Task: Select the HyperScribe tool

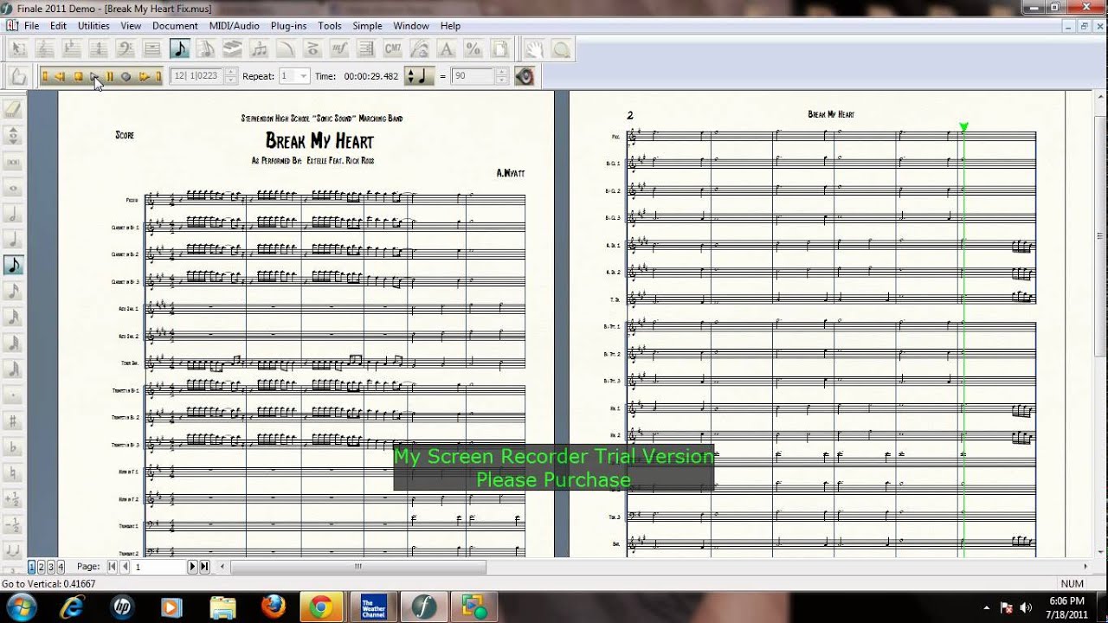Action: (232, 48)
